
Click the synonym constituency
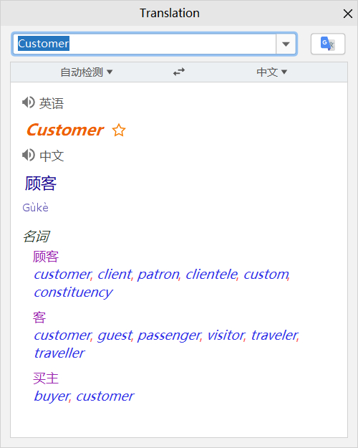[73, 292]
